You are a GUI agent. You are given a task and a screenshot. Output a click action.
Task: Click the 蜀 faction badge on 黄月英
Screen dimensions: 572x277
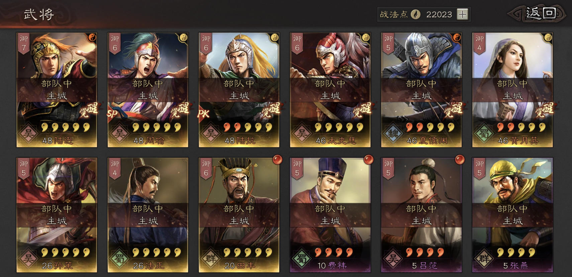[484, 133]
